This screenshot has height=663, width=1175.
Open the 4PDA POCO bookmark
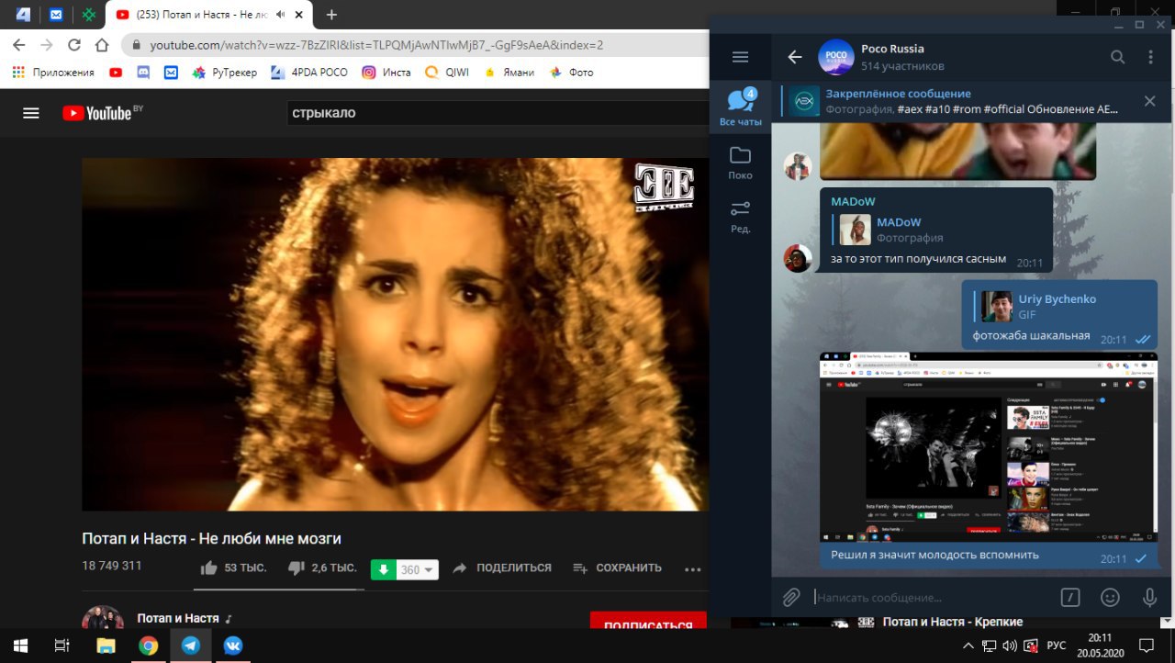(309, 73)
